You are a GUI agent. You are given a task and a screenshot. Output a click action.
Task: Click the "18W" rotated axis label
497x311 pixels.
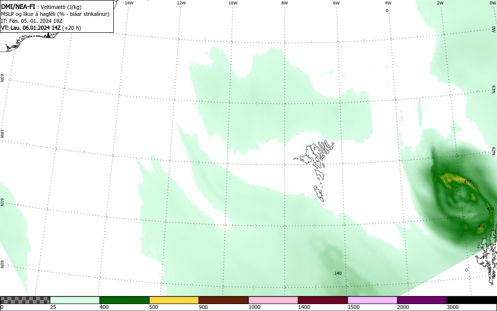click(x=2, y=133)
